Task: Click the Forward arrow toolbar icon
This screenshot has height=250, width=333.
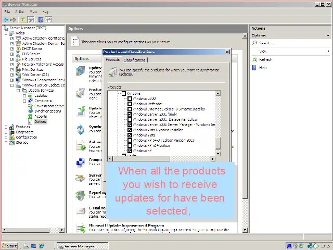Action: click(13, 20)
